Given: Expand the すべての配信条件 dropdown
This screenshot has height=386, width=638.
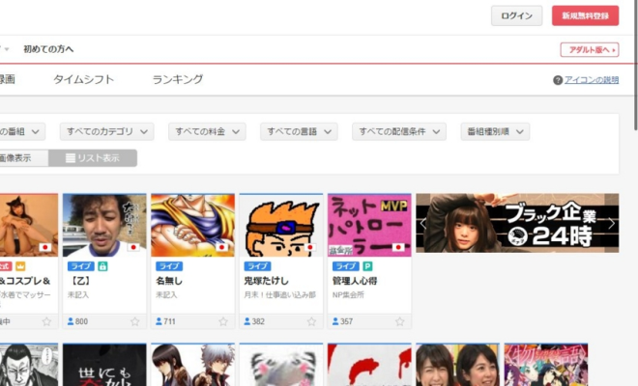Looking at the screenshot, I should (398, 131).
